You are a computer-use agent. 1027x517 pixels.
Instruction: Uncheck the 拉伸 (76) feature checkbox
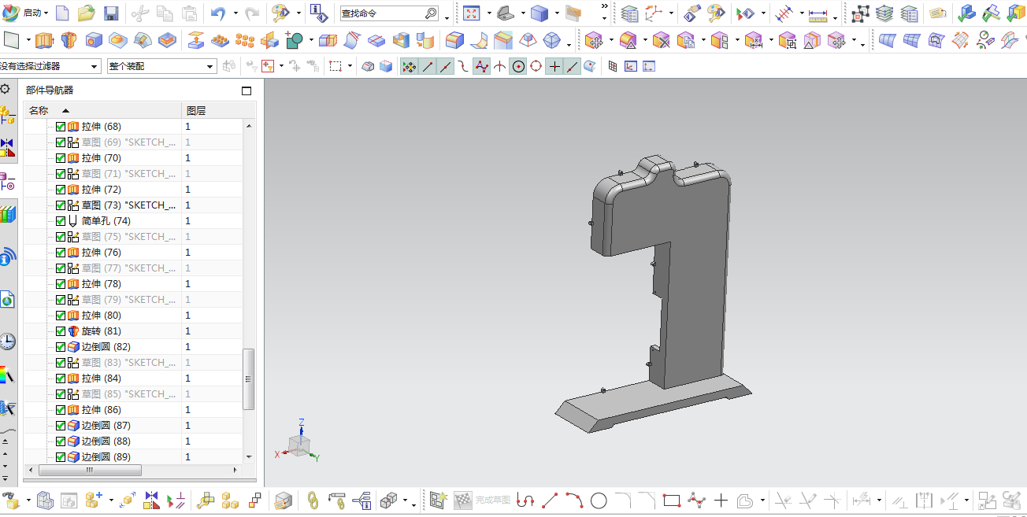61,252
